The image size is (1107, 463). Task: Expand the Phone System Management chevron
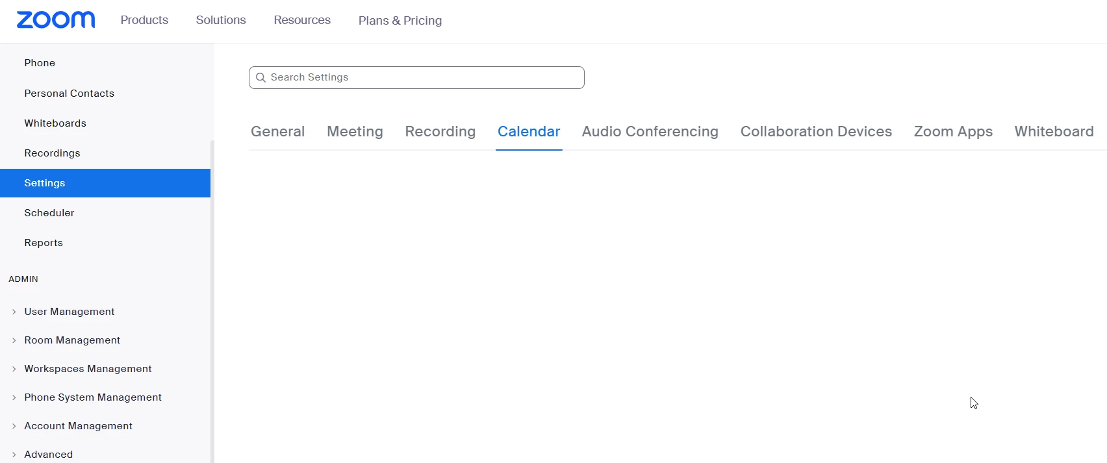pos(14,397)
